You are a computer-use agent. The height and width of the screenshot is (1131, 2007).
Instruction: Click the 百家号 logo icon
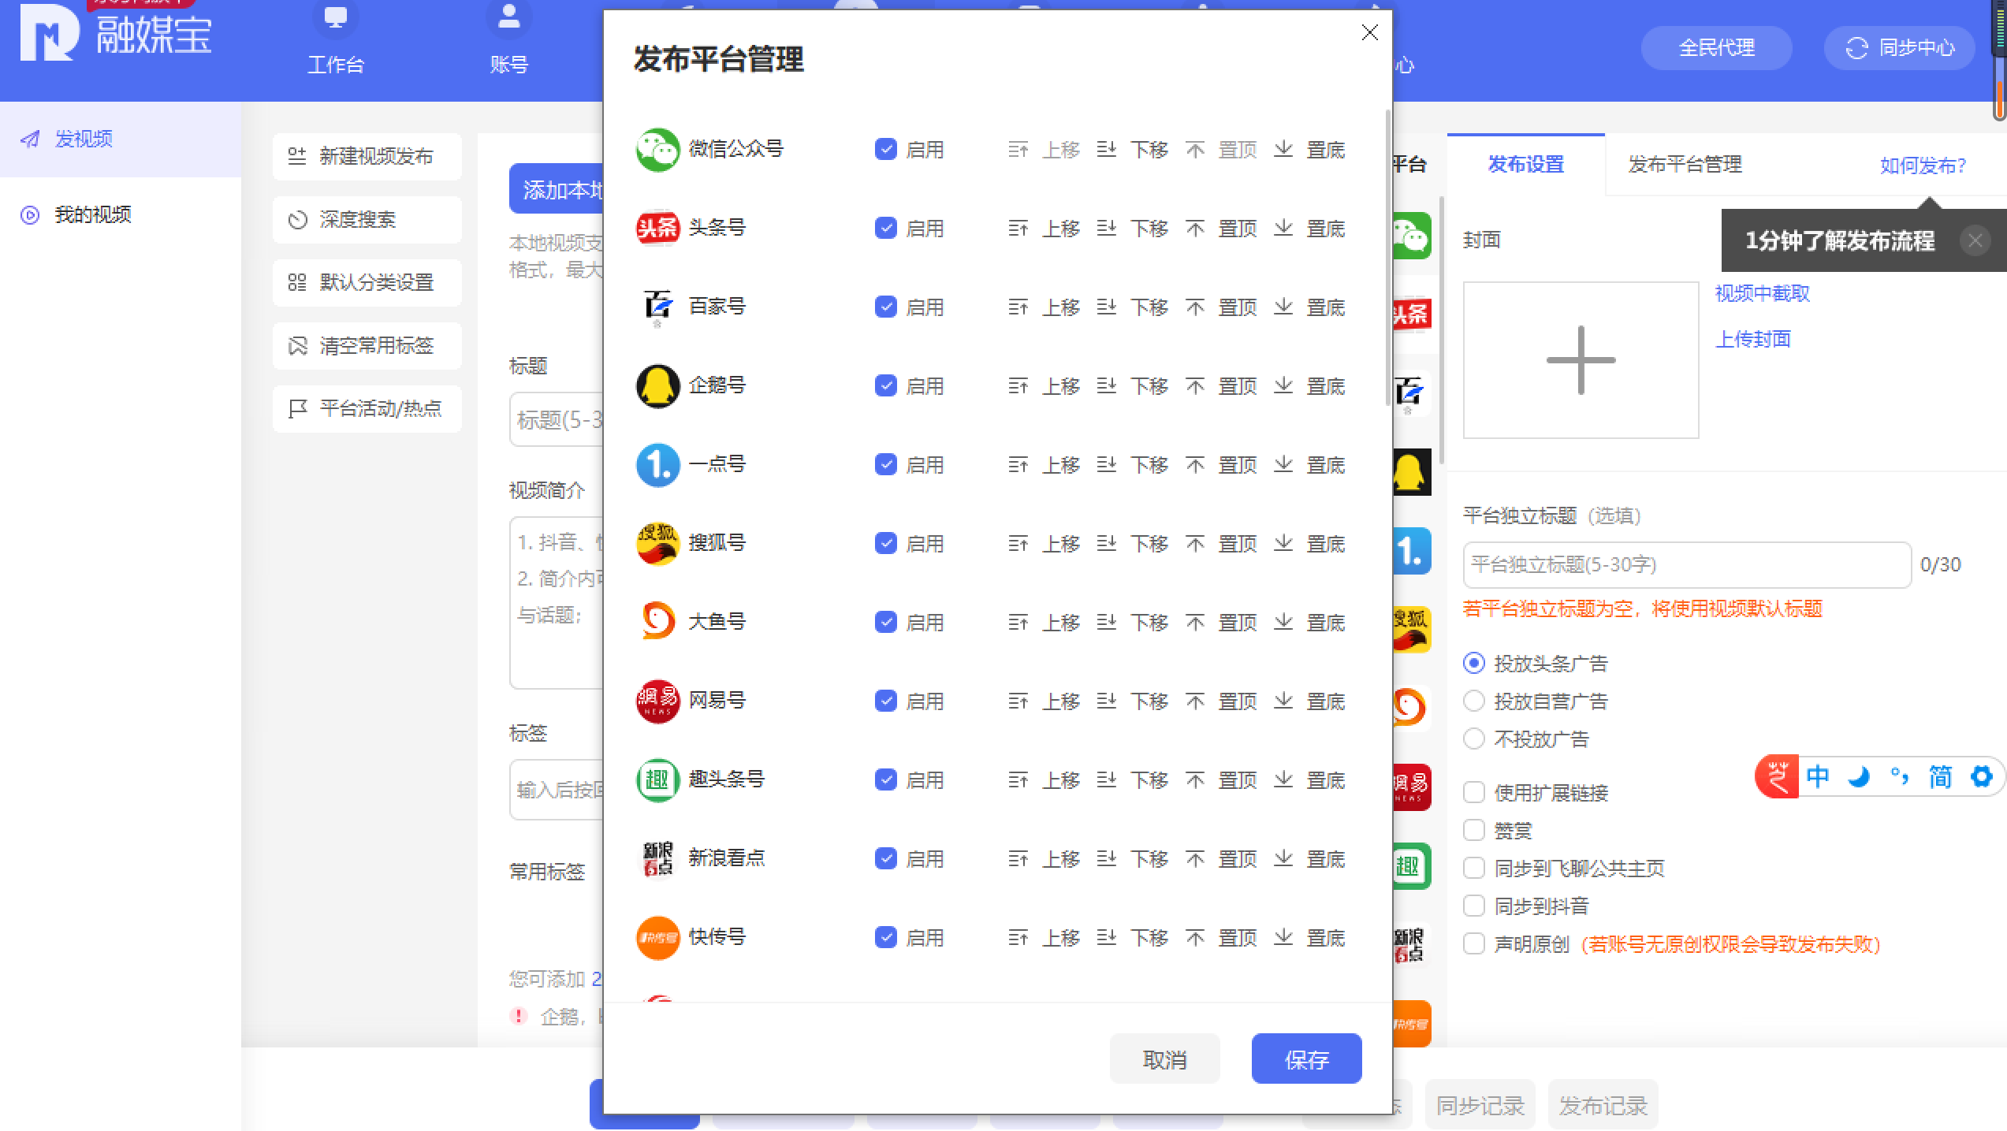pyautogui.click(x=657, y=307)
